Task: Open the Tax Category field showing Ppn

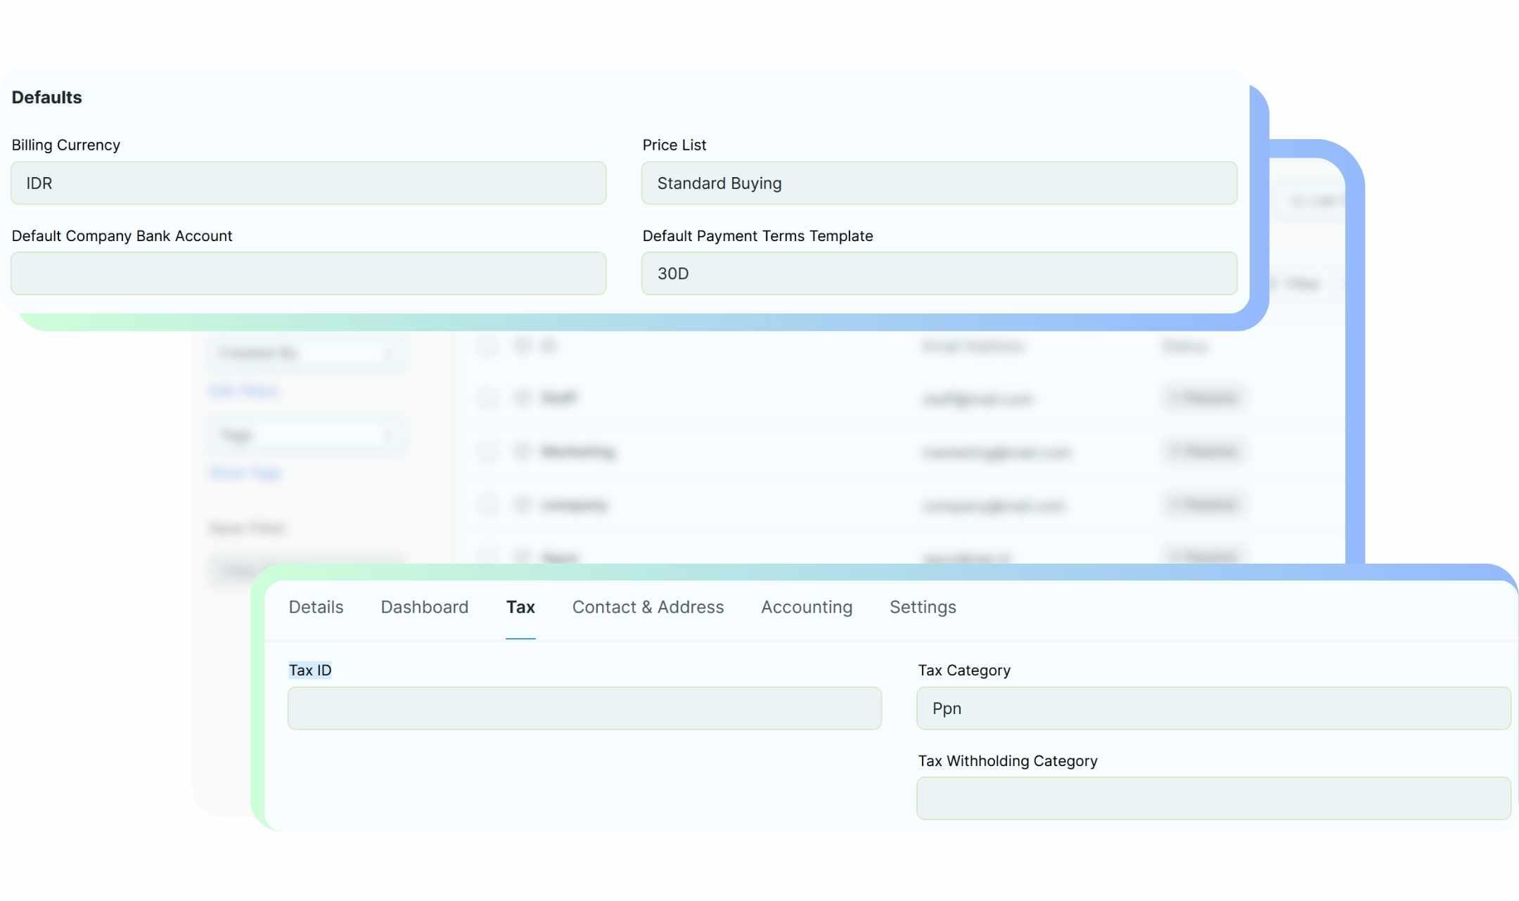Action: click(1212, 708)
